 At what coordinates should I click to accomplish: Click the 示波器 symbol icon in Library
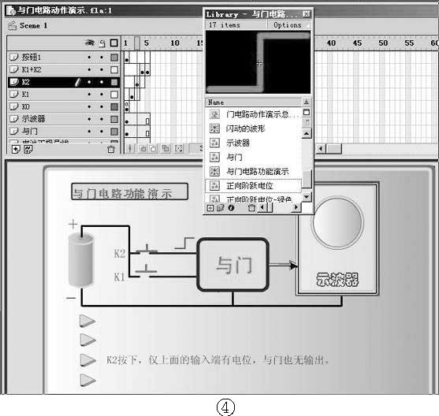(214, 143)
